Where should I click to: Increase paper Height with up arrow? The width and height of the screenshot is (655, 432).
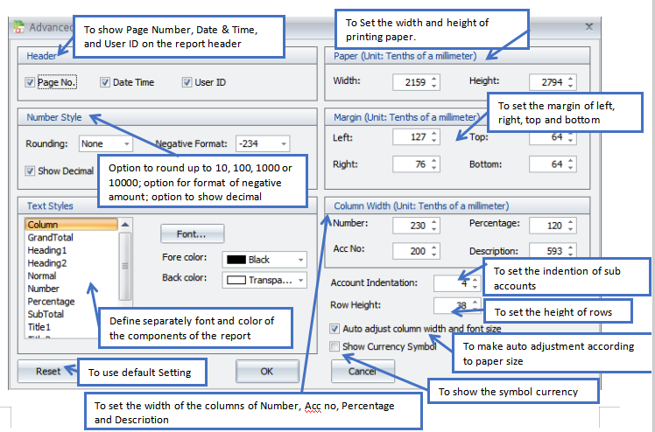click(x=571, y=79)
